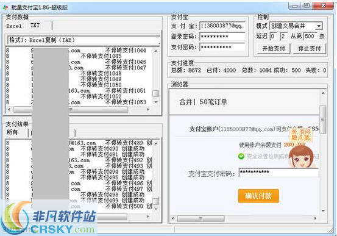
Task: Click up arrow of browser vertical scrollbar
Action: (x=323, y=93)
